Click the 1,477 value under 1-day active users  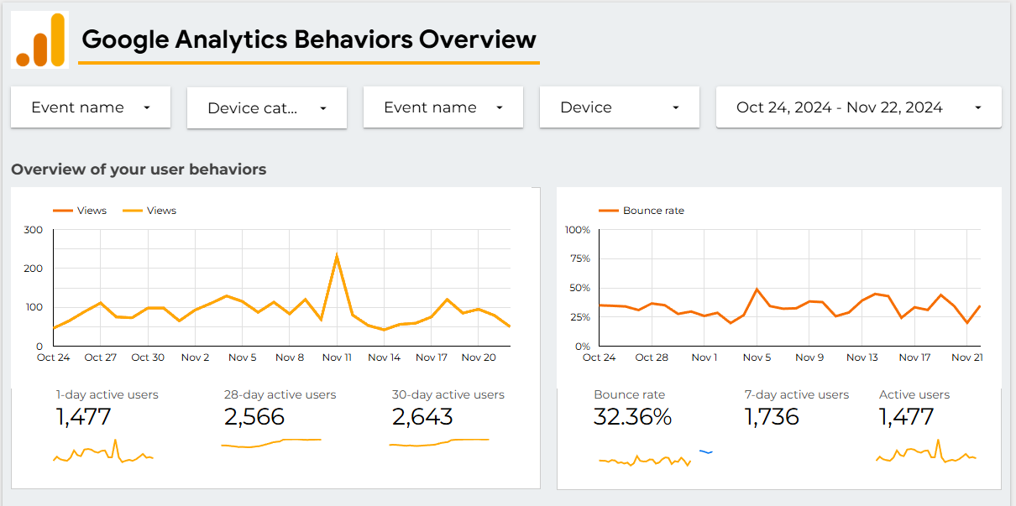tap(84, 417)
